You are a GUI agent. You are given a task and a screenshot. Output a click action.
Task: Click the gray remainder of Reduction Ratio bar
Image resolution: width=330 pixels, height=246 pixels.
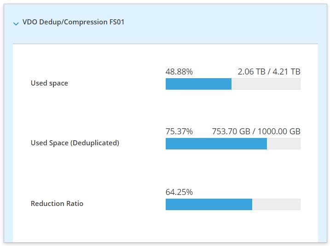276,204
